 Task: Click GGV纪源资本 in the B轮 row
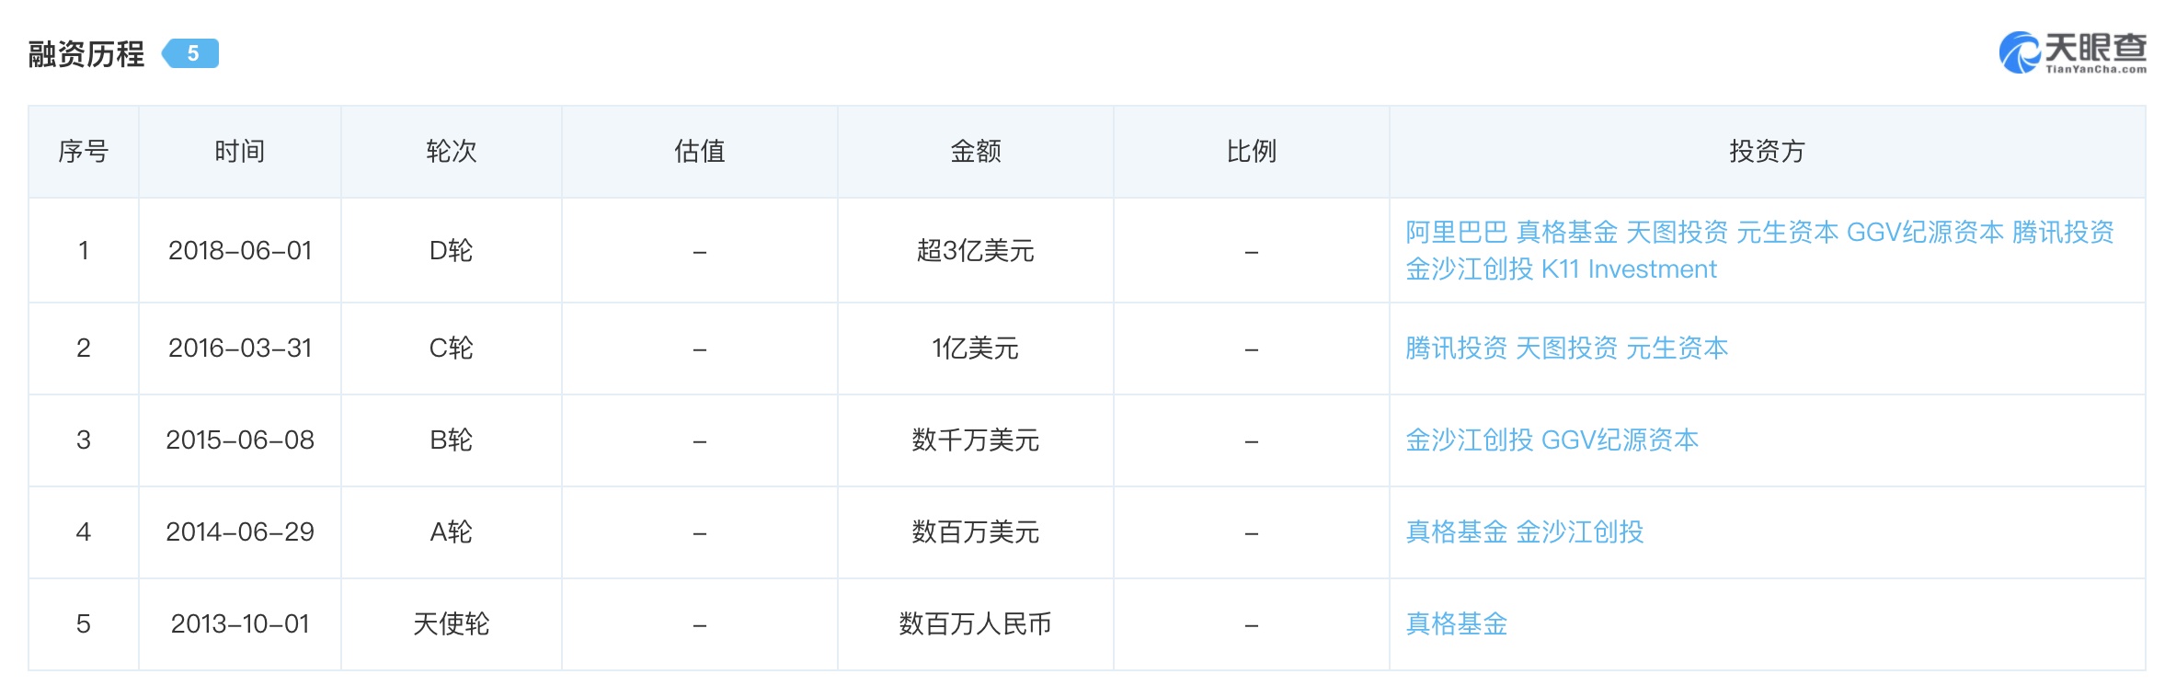[x=1620, y=440]
